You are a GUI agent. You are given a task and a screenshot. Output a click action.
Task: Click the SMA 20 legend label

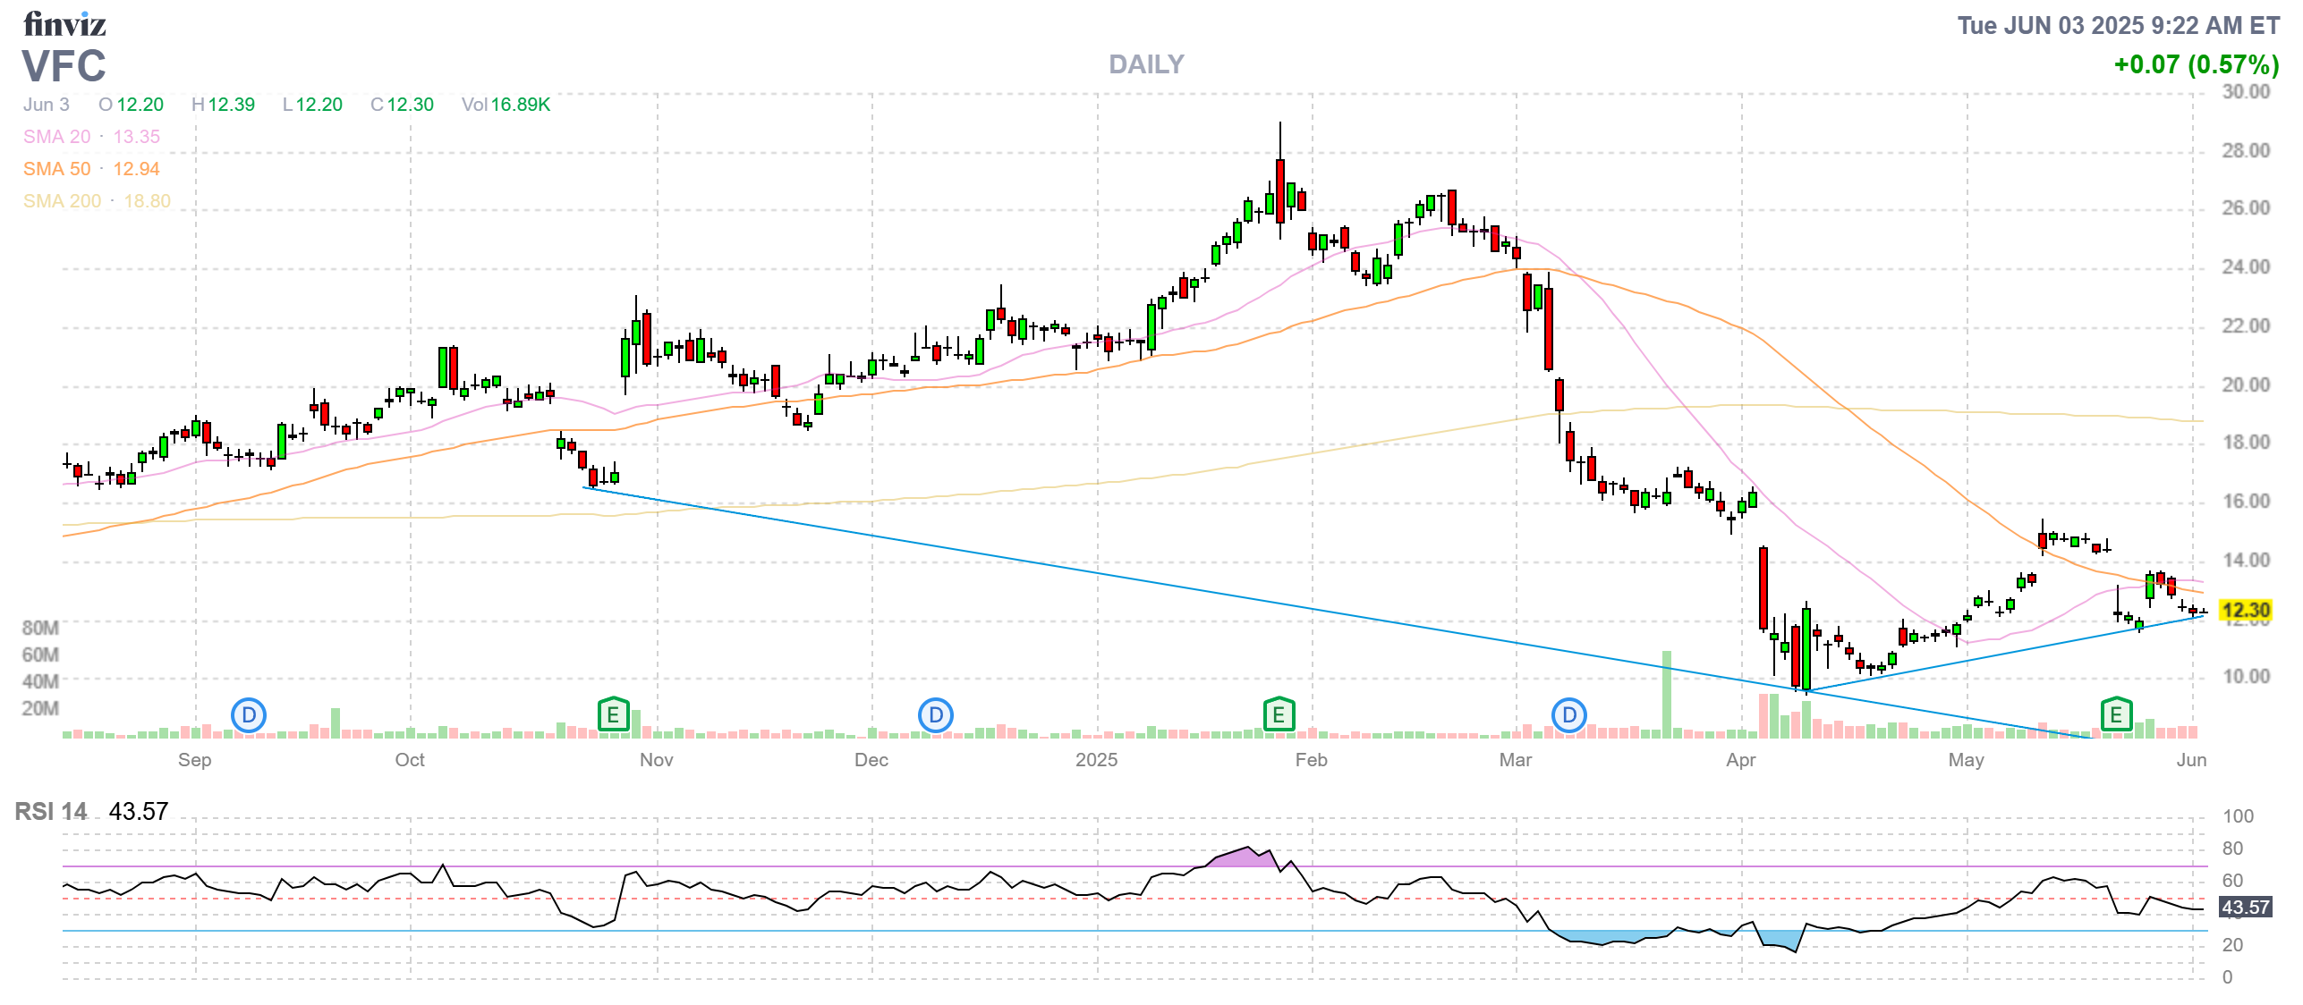click(x=57, y=137)
